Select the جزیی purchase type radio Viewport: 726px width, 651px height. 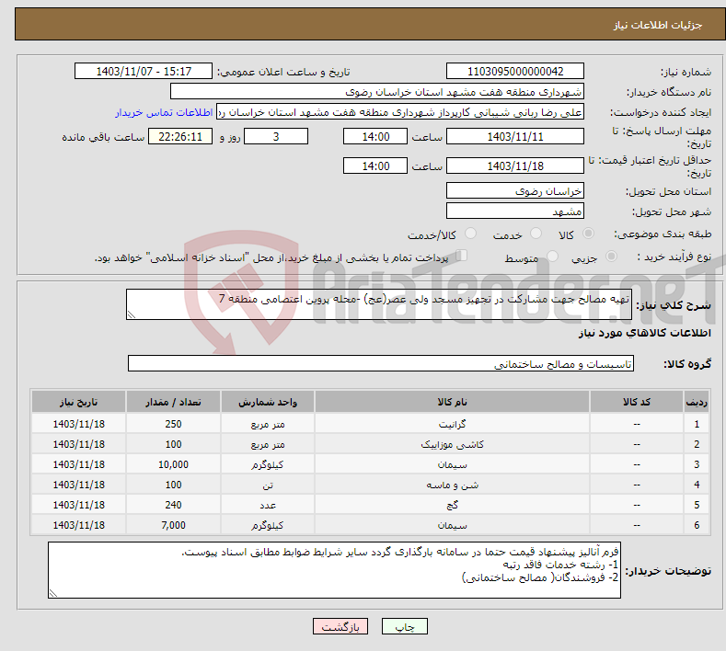(611, 257)
